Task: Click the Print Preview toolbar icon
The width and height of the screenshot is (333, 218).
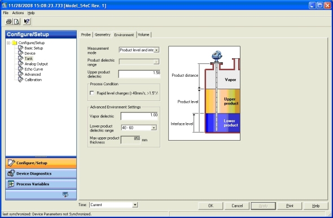Action: tap(16, 21)
